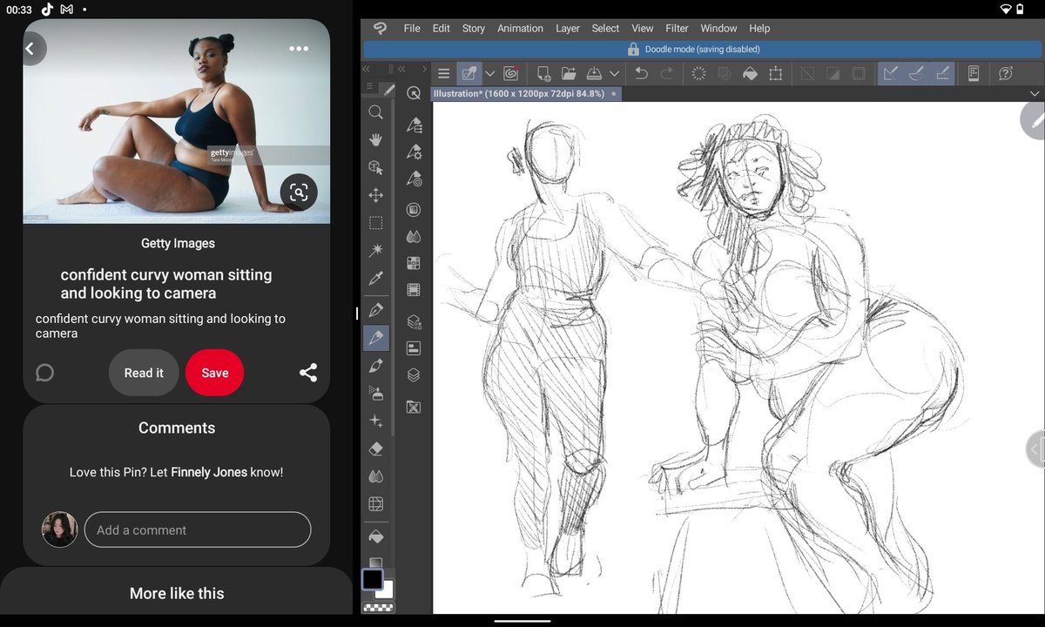Select the Eyedropper tool
The height and width of the screenshot is (627, 1045).
tap(375, 279)
